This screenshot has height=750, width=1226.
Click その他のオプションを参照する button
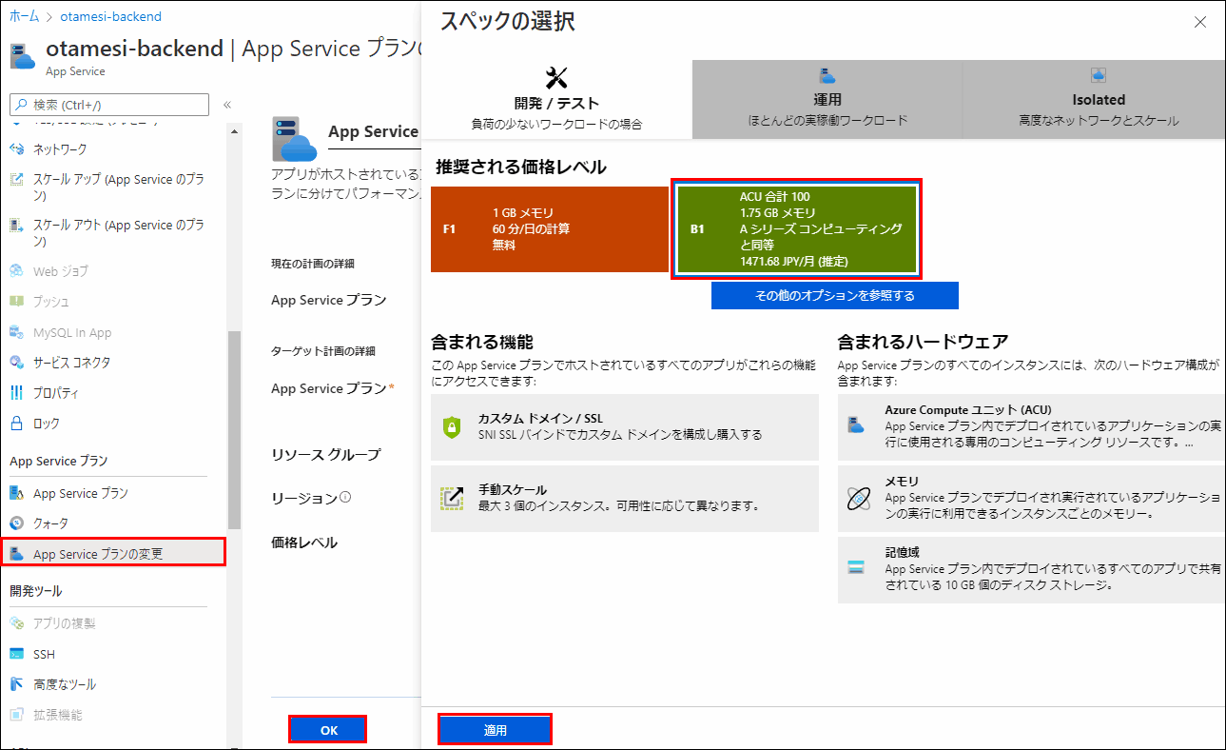point(835,296)
